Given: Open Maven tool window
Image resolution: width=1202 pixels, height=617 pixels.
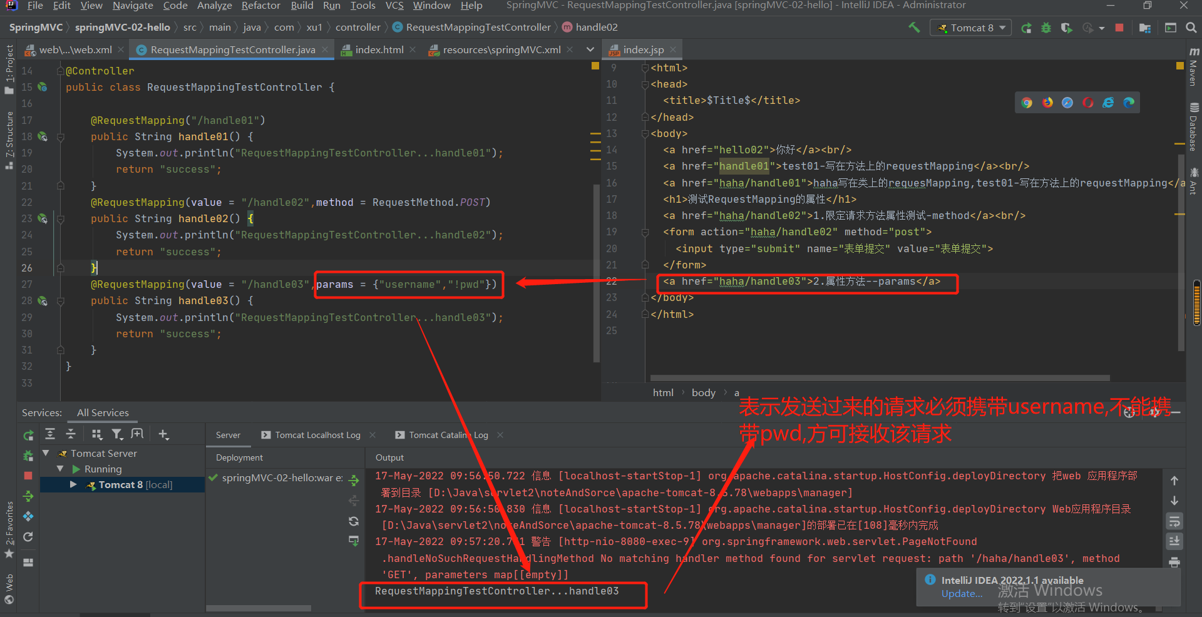Looking at the screenshot, I should click(x=1193, y=67).
